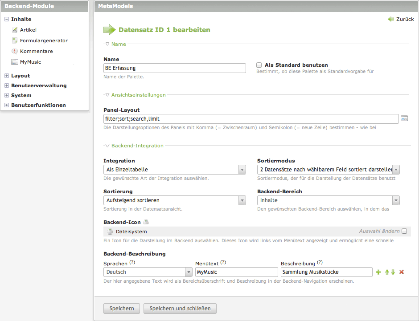
Task: Enable the 'Als Standard benutzen' checkbox
Action: click(259, 65)
